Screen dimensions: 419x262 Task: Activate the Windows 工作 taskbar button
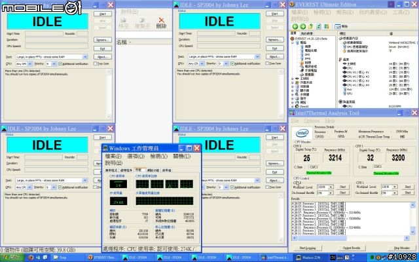[x=311, y=257]
